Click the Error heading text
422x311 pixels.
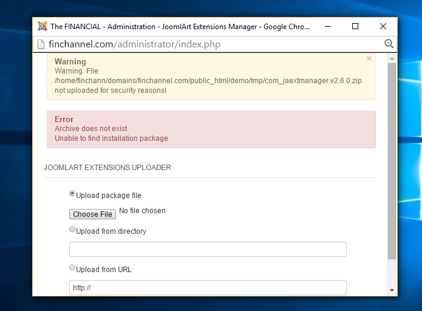click(x=64, y=119)
